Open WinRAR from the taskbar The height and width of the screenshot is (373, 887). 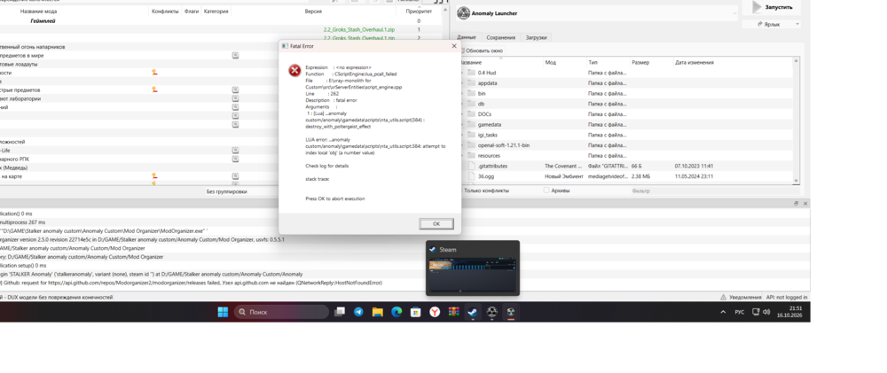tap(453, 312)
